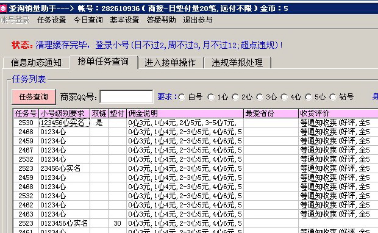378x233 pixels.
Task: Open the 任务设置 menu
Action: (x=52, y=20)
